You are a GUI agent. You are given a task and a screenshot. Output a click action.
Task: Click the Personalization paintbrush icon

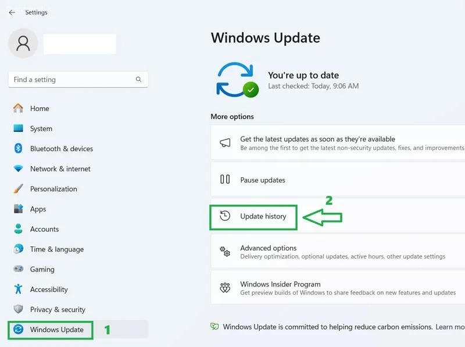tap(18, 189)
